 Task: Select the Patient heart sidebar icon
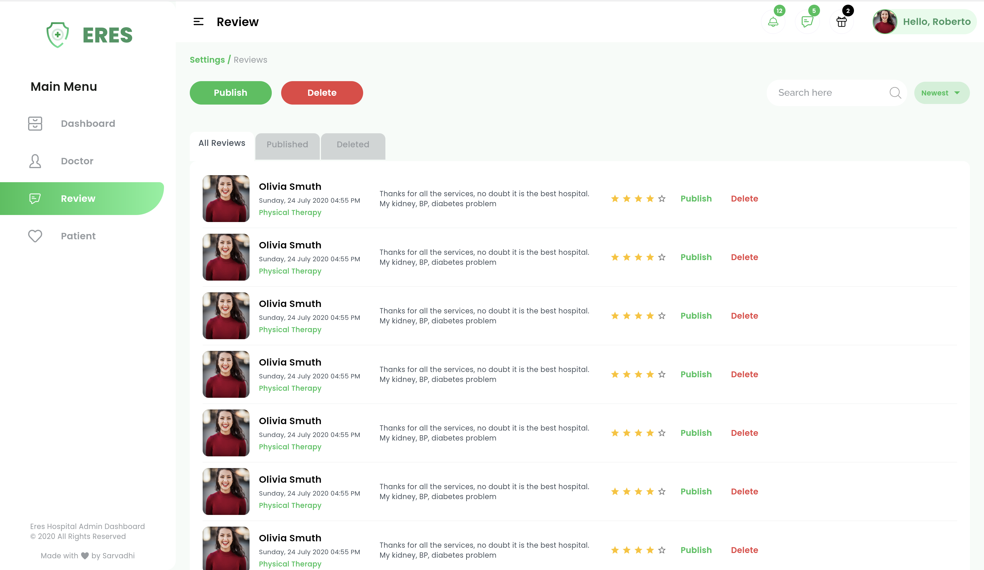[x=35, y=236]
